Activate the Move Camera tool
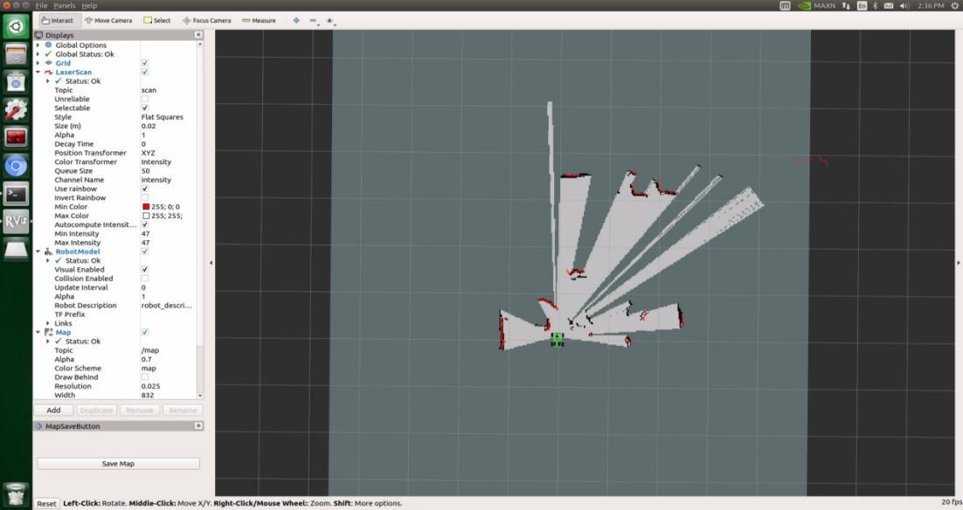The width and height of the screenshot is (963, 510). [108, 20]
